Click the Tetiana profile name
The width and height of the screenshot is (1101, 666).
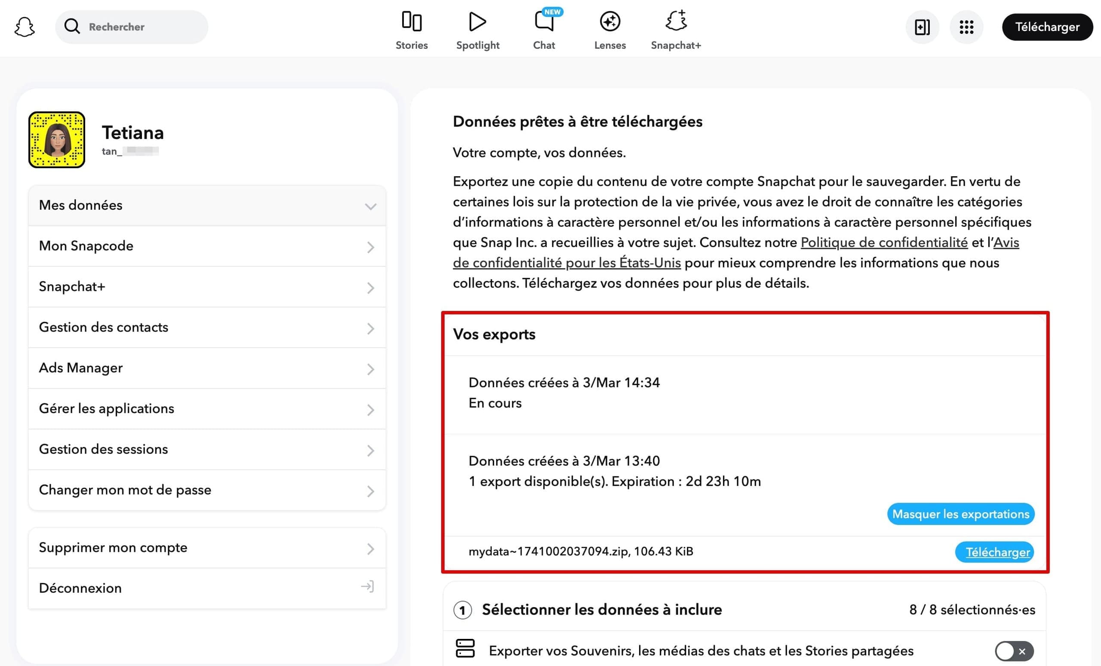point(133,133)
